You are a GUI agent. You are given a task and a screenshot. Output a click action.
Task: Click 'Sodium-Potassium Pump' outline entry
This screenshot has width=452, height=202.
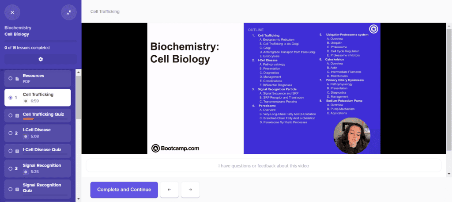pos(344,101)
